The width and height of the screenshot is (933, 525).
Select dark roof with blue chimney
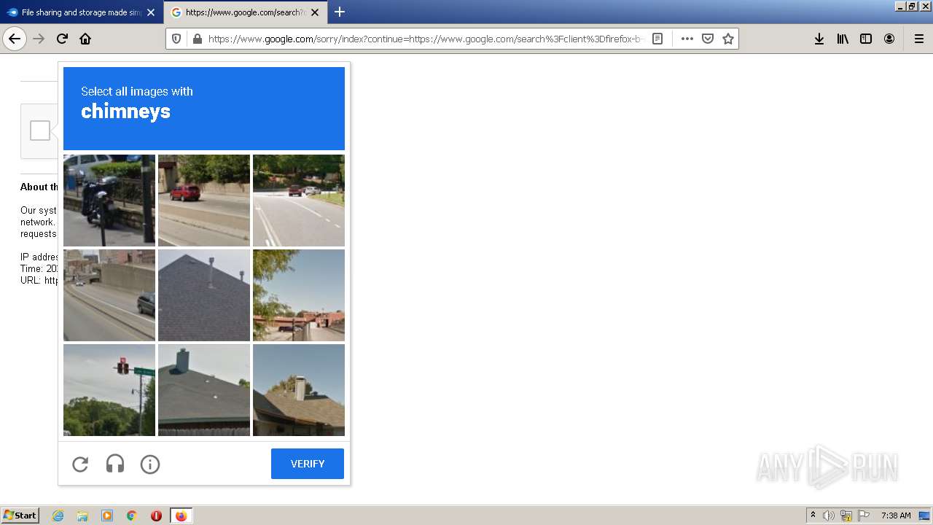click(x=204, y=390)
